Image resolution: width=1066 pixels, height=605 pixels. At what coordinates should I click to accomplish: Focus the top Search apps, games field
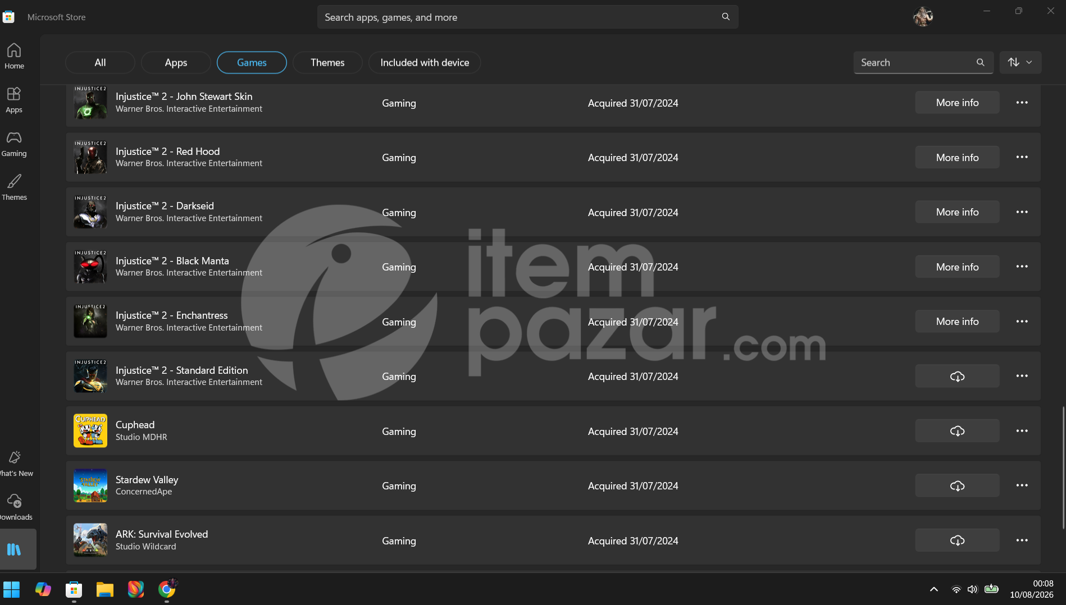pos(527,17)
